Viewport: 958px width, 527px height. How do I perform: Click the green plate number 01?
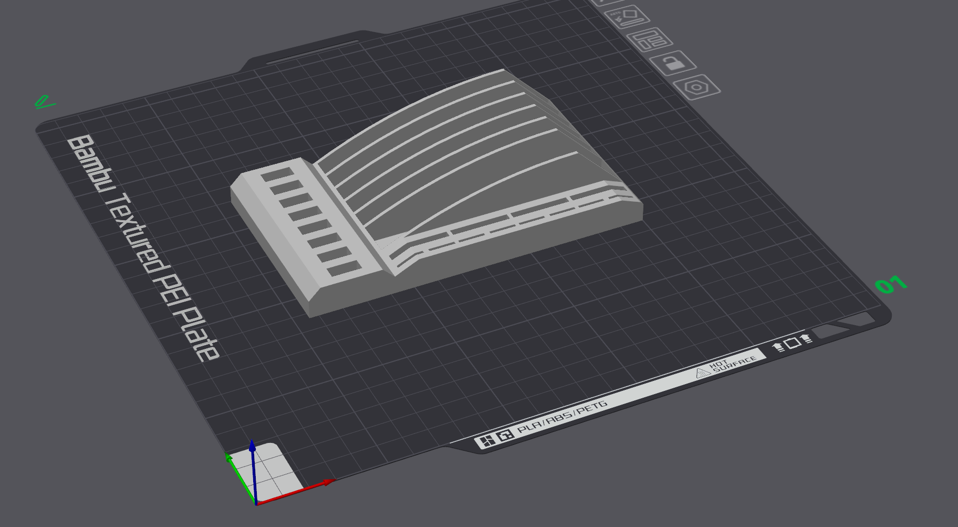tap(891, 284)
